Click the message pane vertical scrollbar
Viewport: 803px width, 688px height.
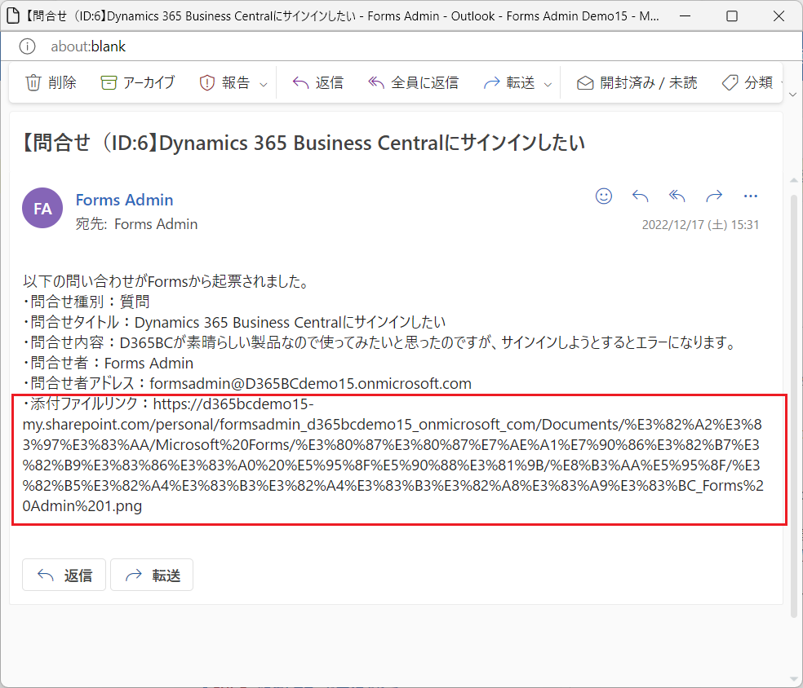(794, 406)
